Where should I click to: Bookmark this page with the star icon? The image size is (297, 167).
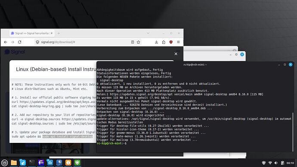click(139, 42)
